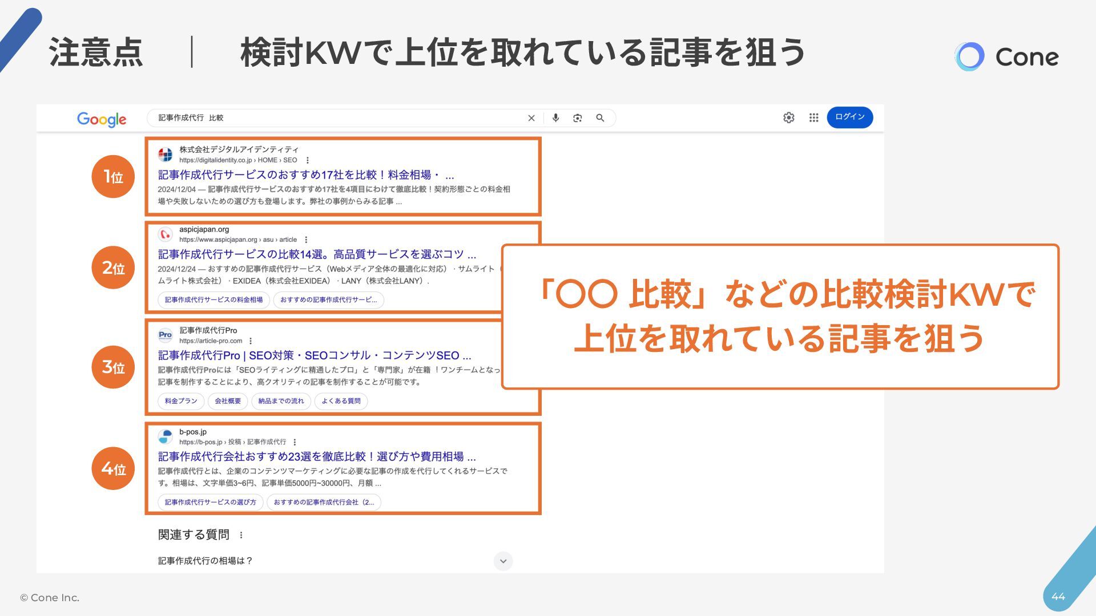1096x616 pixels.
Task: Click the voice search microphone icon
Action: 555,118
